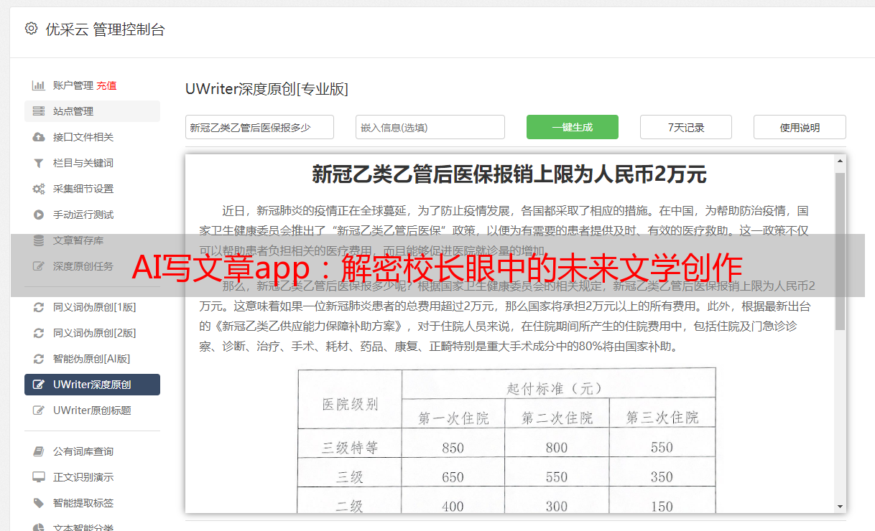The height and width of the screenshot is (531, 875).
Task: Click the tag icon next to 智能提取标签
Action: click(38, 503)
